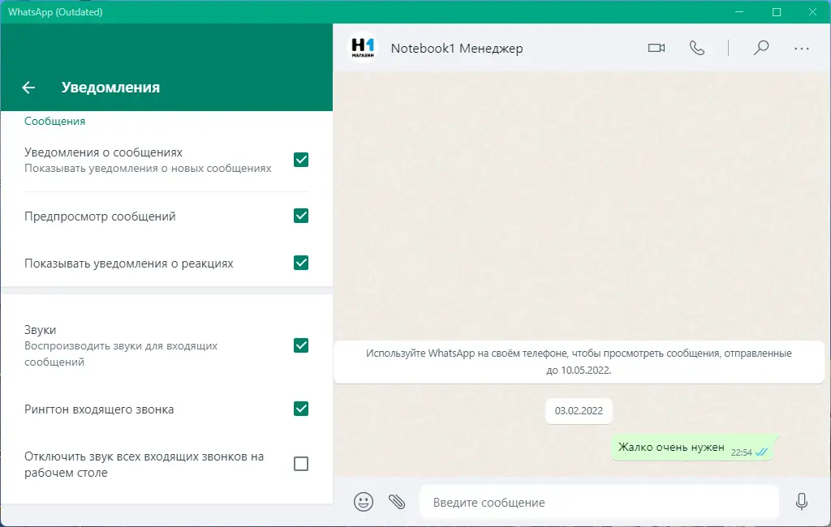Screen dimensions: 831x527
Task: Open search in the chat
Action: pyautogui.click(x=761, y=48)
